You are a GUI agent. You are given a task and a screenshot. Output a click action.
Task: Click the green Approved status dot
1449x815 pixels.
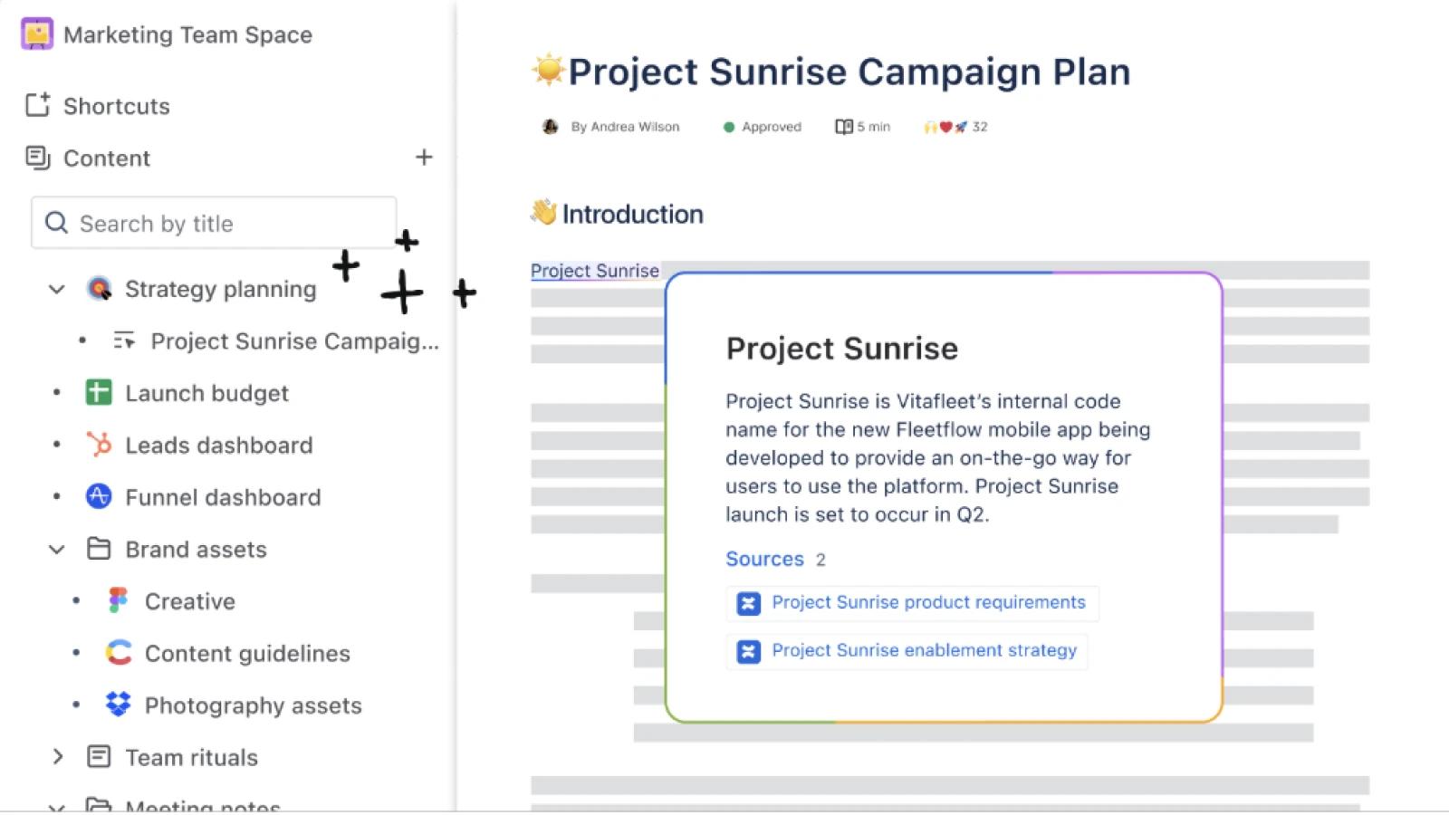(729, 127)
